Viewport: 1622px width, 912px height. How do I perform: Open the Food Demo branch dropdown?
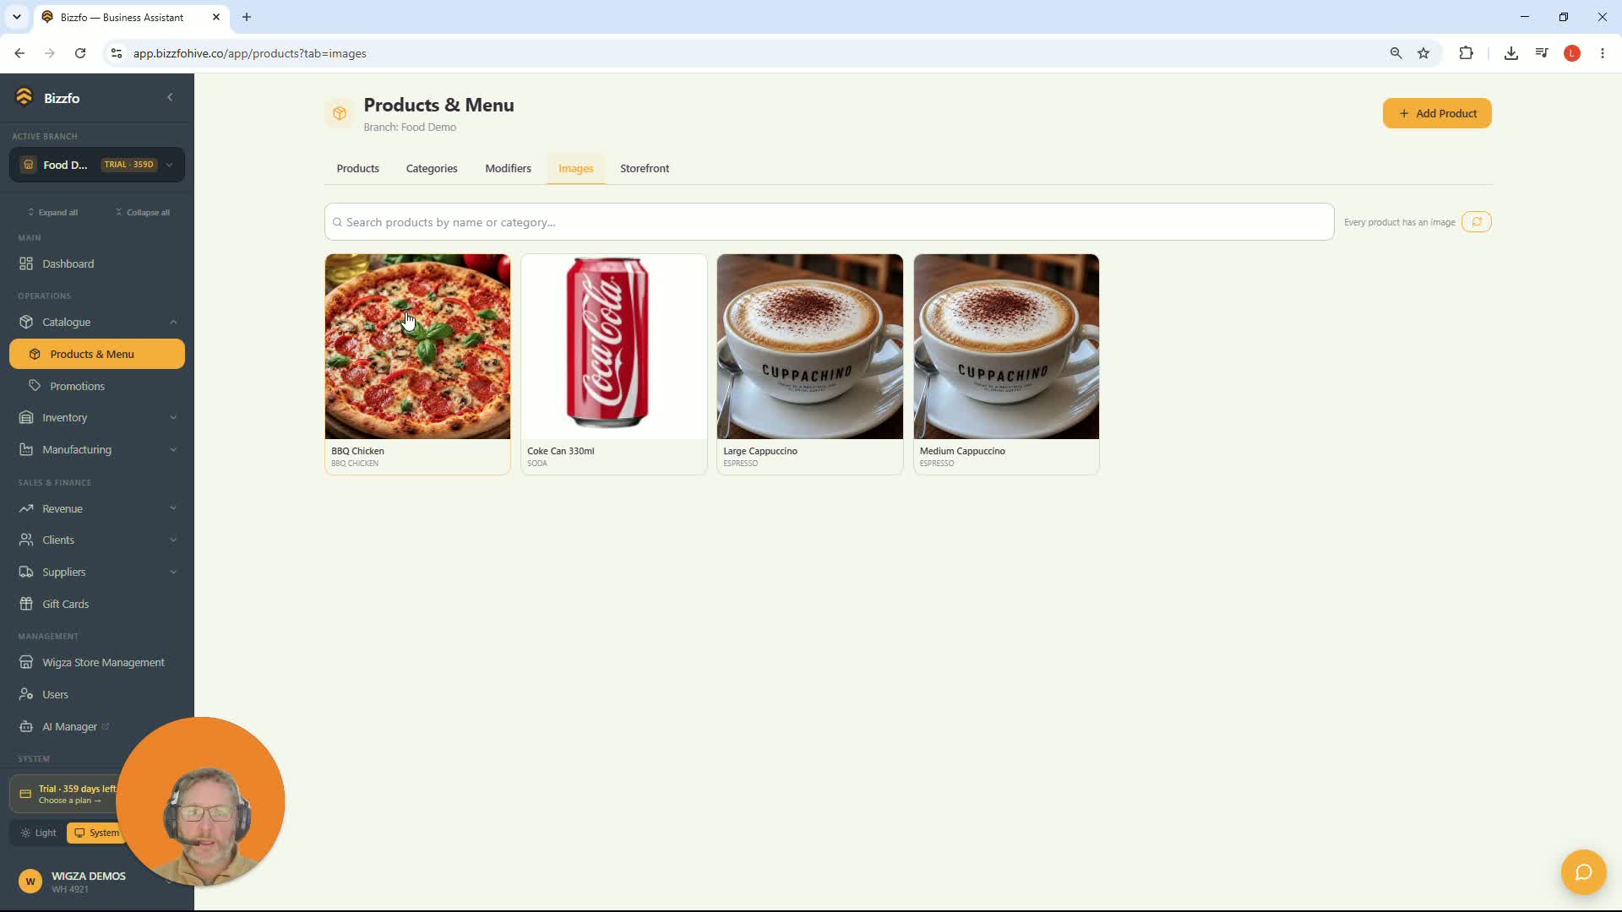(x=96, y=165)
